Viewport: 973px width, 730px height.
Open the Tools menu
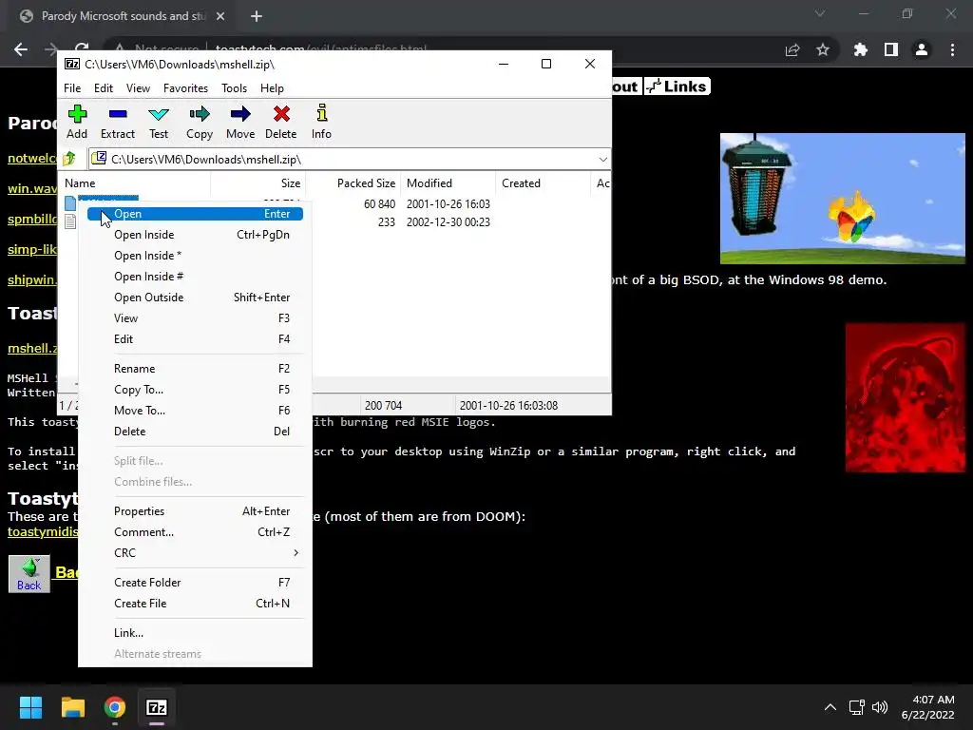click(234, 88)
